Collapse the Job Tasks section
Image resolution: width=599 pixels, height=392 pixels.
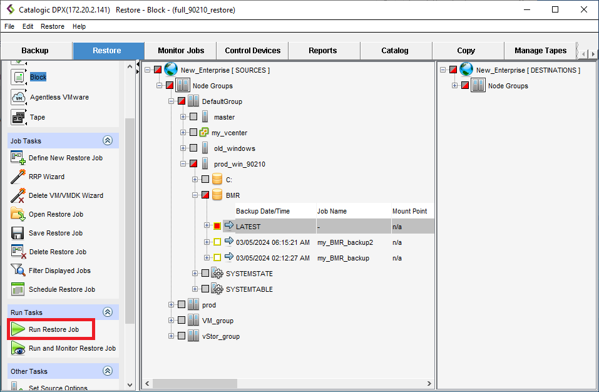coord(107,141)
